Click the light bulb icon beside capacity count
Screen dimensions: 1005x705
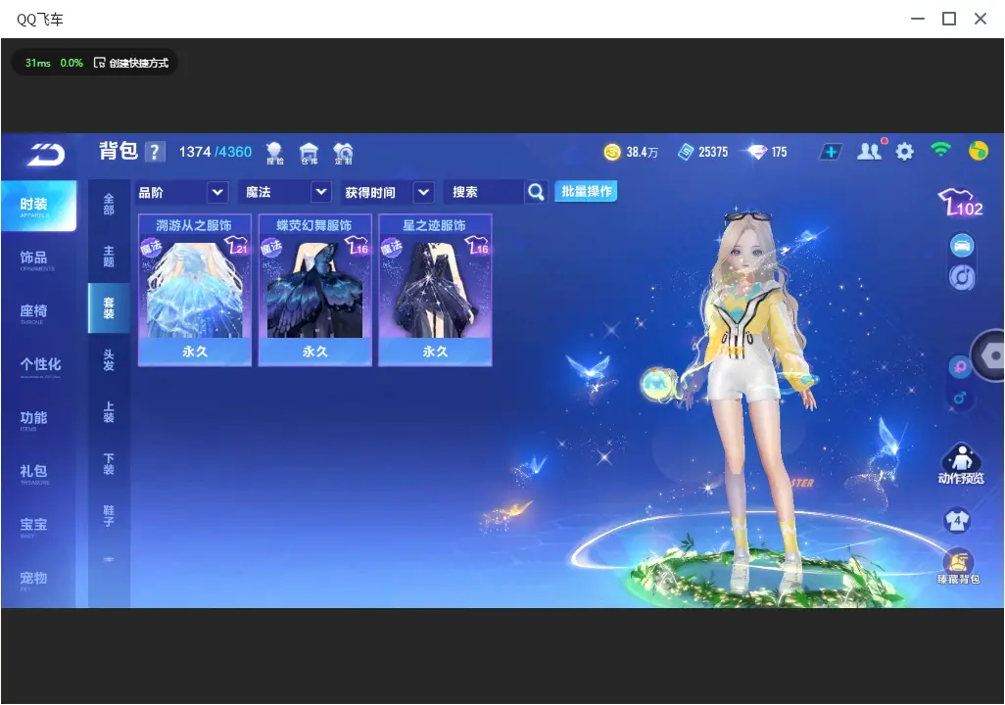(x=275, y=153)
